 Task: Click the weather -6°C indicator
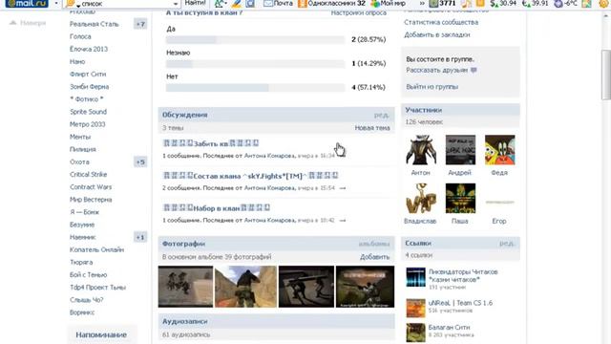(x=565, y=4)
